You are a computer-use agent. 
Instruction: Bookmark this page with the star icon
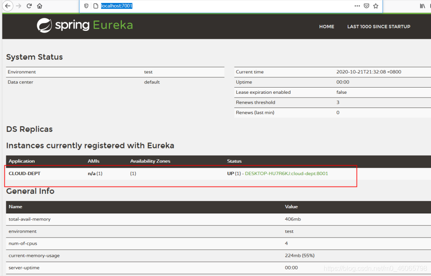(x=376, y=6)
